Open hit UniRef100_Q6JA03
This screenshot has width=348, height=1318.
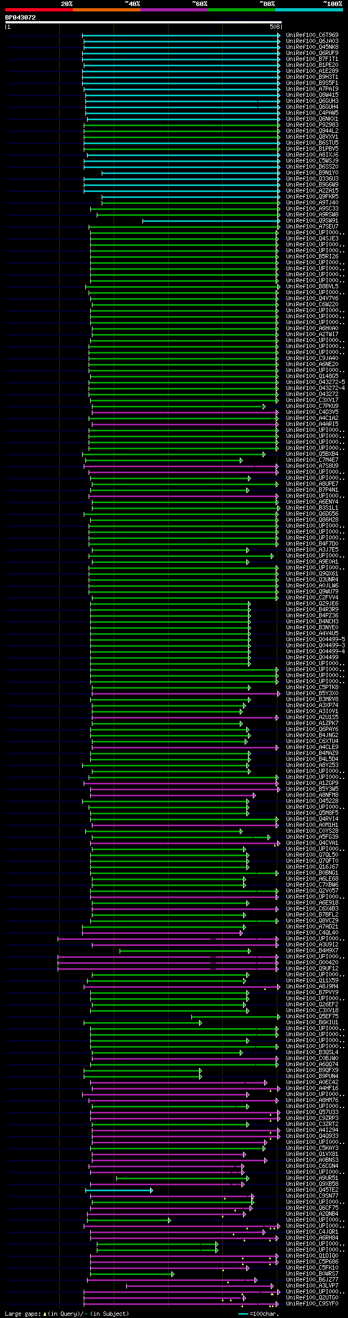pyautogui.click(x=312, y=41)
